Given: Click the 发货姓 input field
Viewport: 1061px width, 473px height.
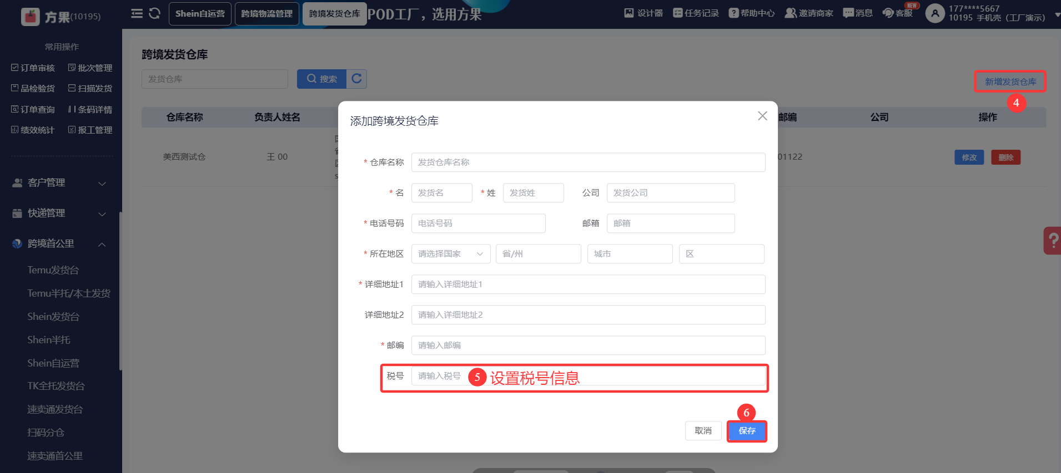Looking at the screenshot, I should coord(534,193).
